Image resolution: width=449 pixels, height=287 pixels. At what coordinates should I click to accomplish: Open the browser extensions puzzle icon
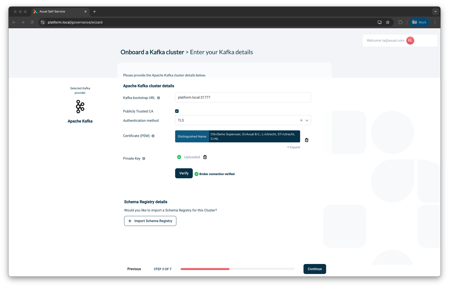(x=400, y=22)
